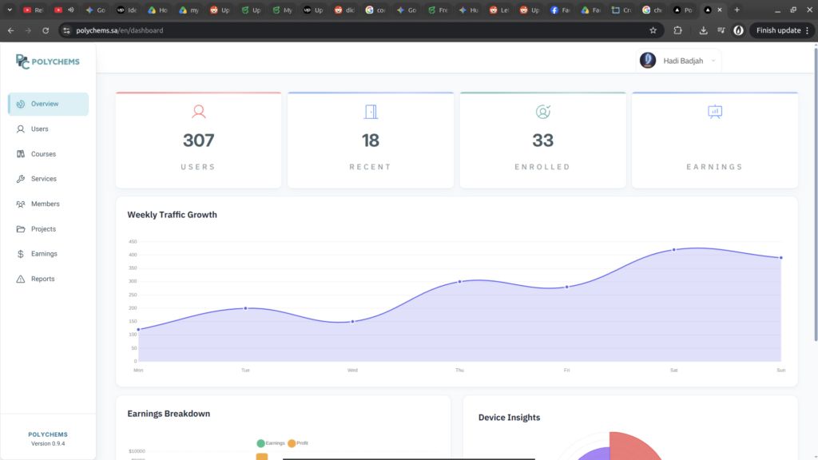Click the browser profile icon beside Finish update
Screen dimensions: 818x460
click(x=738, y=30)
